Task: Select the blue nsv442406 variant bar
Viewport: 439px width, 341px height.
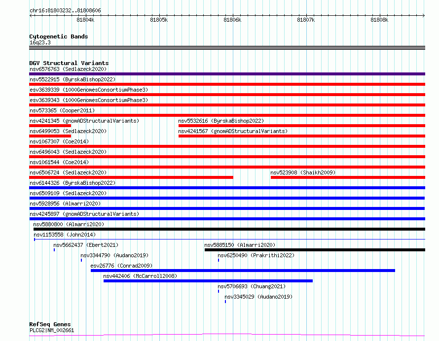Action: click(208, 281)
